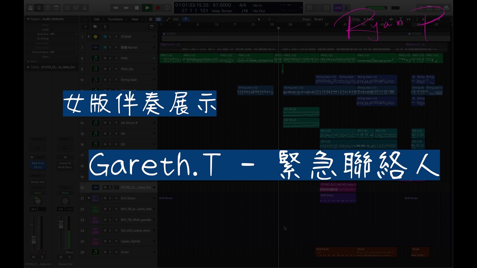Mute the left channel strip with M
Image resolution: width=477 pixels, height=268 pixels.
tap(34, 257)
